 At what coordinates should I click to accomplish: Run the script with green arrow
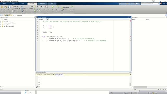(53, 7)
